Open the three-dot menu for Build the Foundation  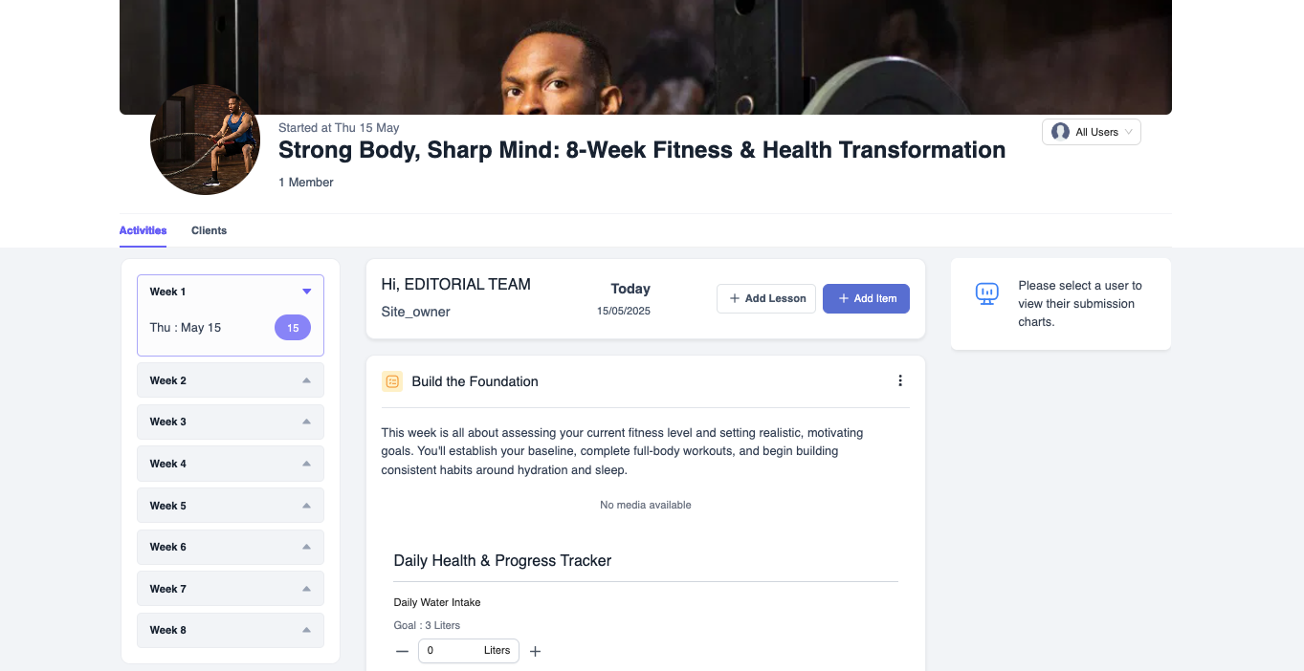tap(899, 380)
